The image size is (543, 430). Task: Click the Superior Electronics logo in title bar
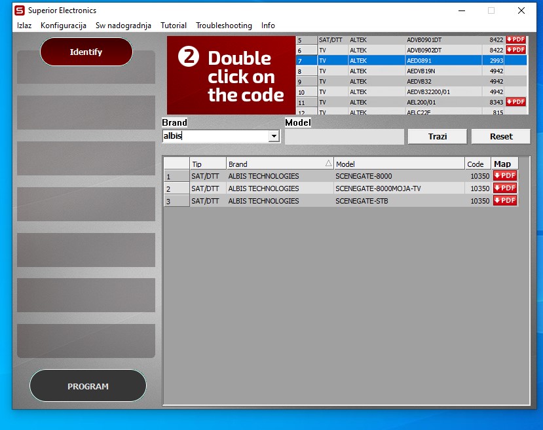tap(20, 10)
